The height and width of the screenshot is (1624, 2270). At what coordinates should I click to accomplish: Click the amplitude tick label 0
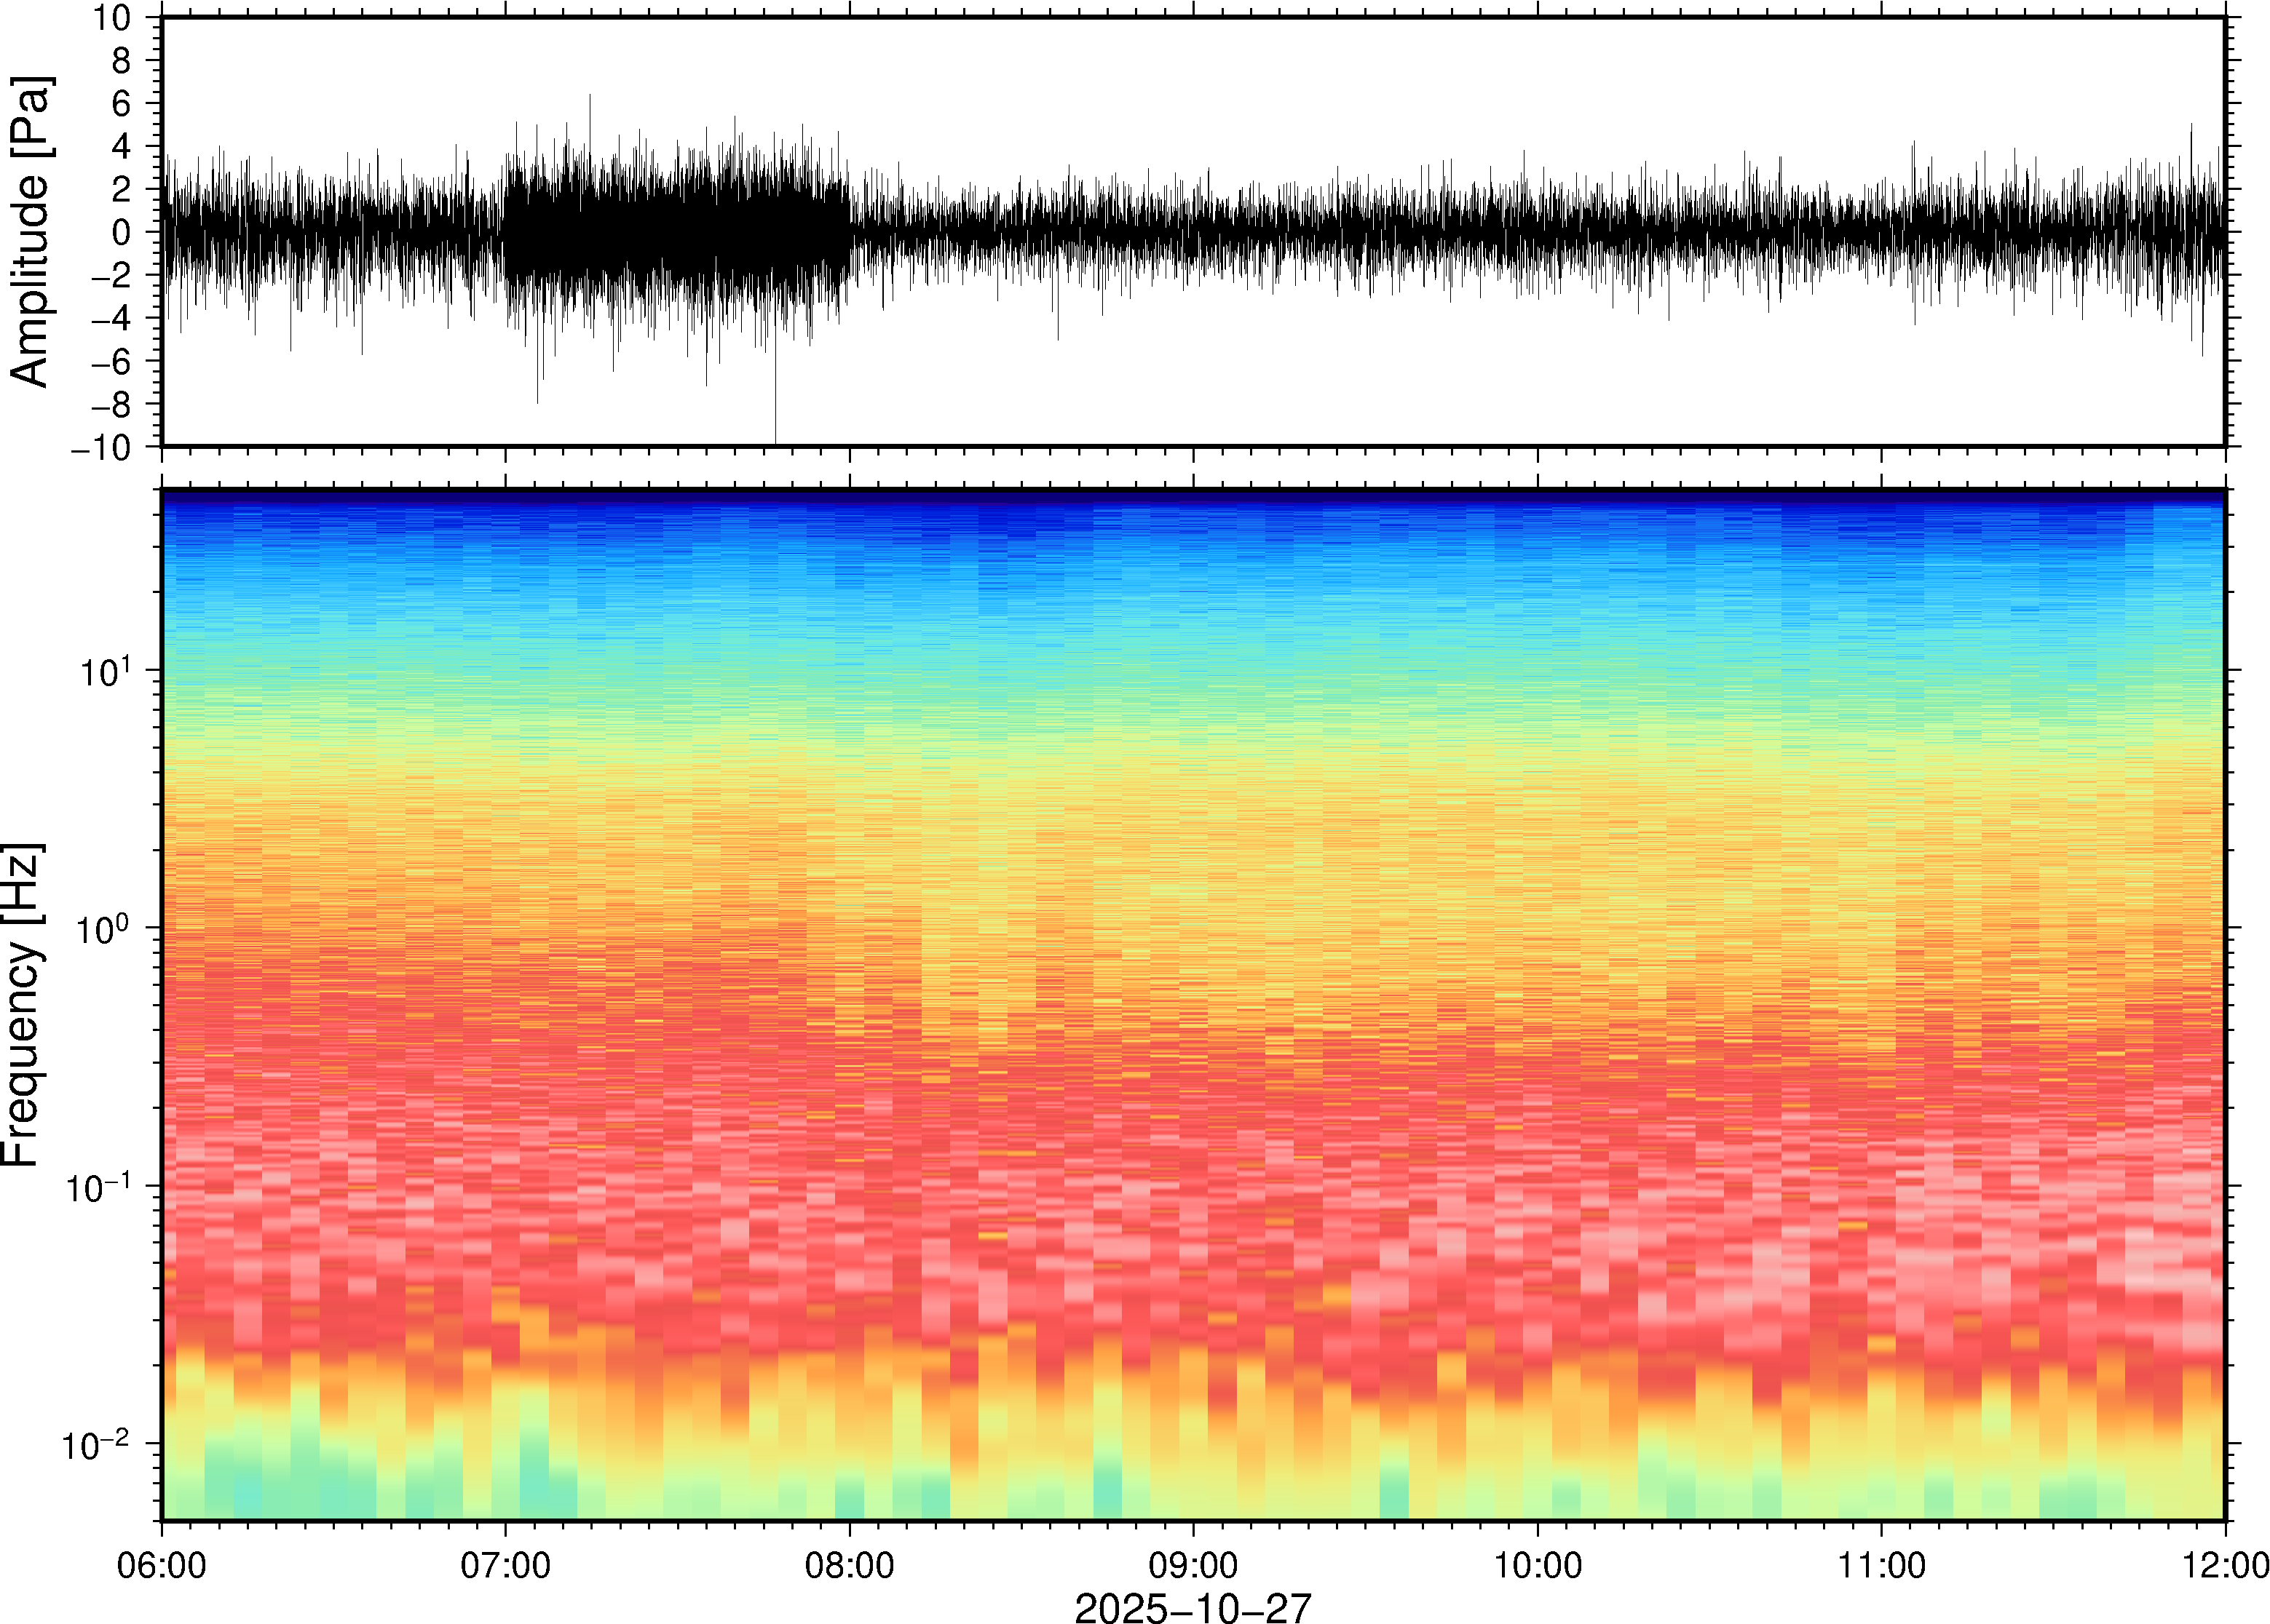pyautogui.click(x=122, y=232)
